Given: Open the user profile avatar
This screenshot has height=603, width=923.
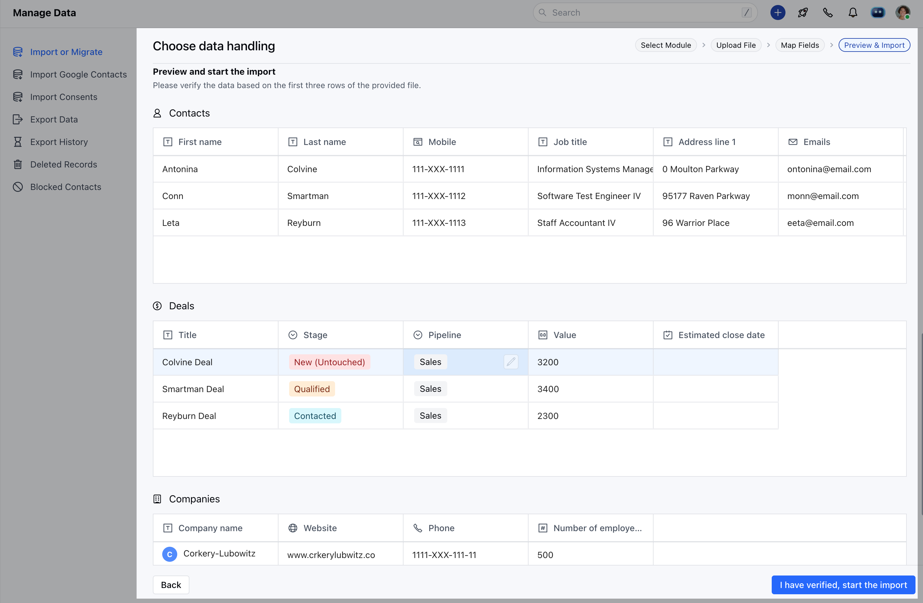Looking at the screenshot, I should pyautogui.click(x=902, y=13).
